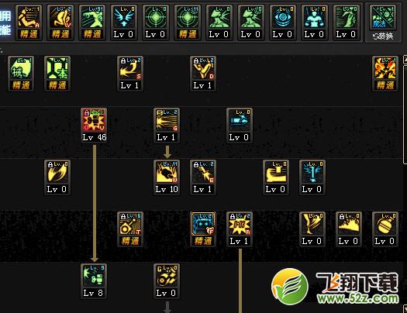The image size is (407, 313).
Task: Choose the blue armored figure skill at Lv 0
Action: click(314, 22)
